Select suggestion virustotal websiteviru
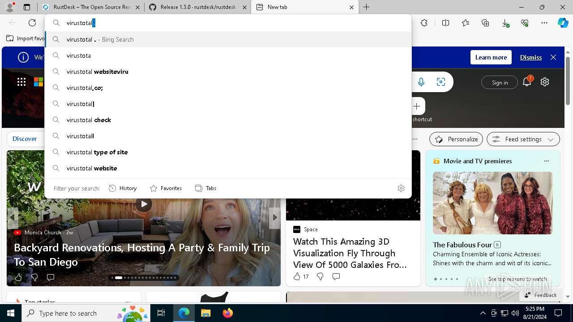 point(228,72)
